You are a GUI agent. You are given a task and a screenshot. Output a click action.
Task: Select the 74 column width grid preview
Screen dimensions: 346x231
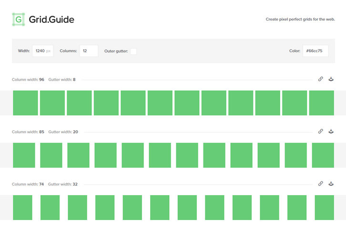pos(173,208)
